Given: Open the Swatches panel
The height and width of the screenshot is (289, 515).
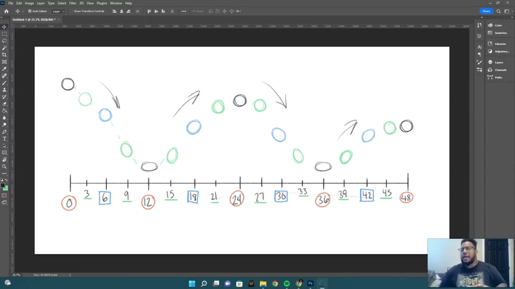Looking at the screenshot, I should click(x=500, y=33).
